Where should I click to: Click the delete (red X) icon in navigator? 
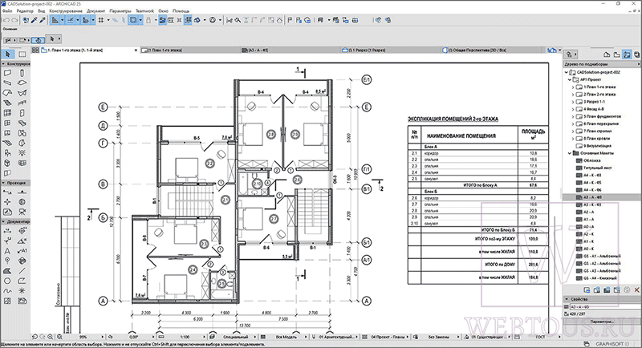coord(637,290)
